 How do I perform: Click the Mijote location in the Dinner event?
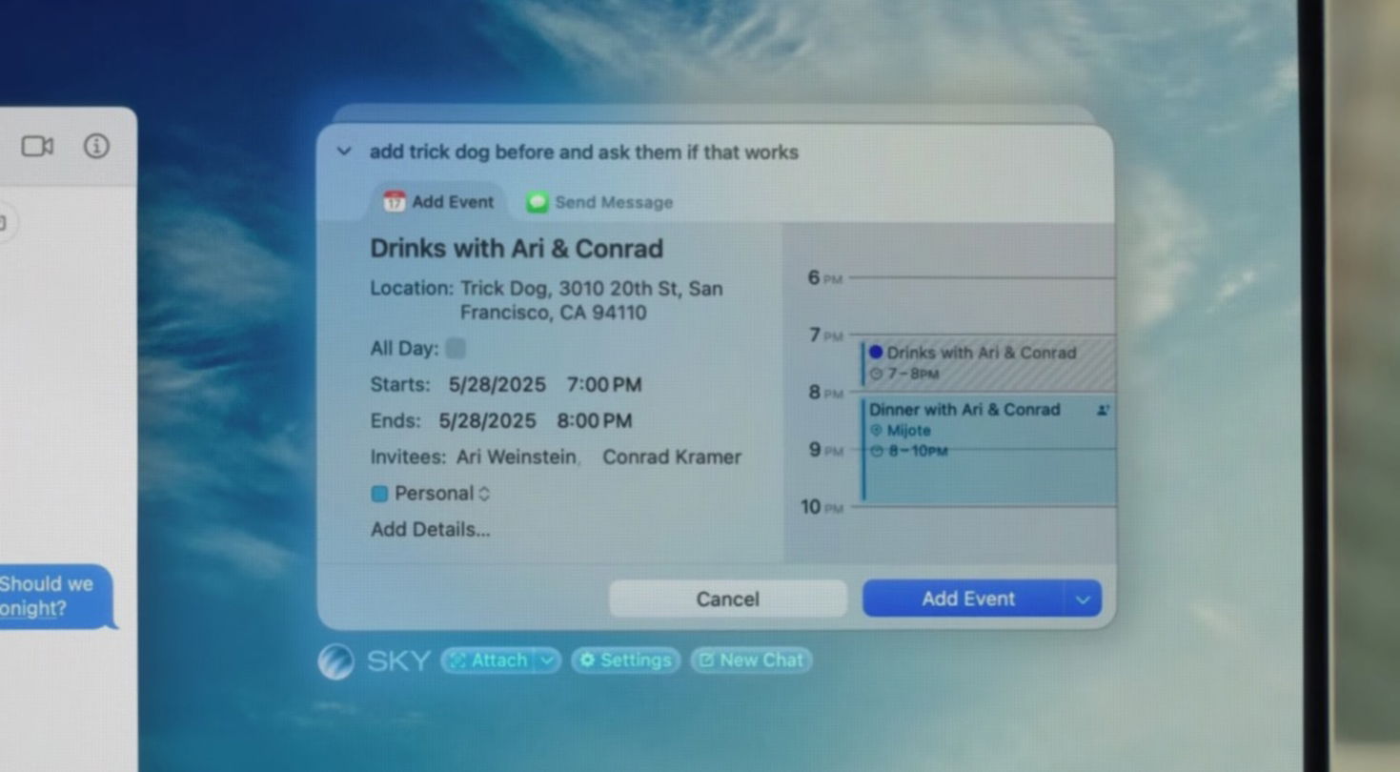pos(908,431)
